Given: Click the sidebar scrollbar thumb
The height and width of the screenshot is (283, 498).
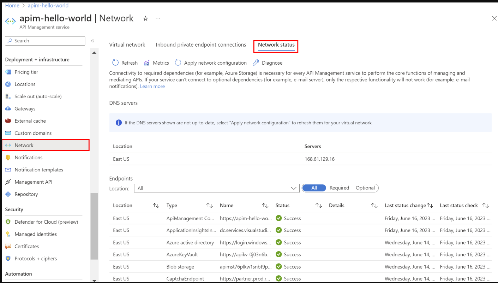Looking at the screenshot, I should (94, 227).
